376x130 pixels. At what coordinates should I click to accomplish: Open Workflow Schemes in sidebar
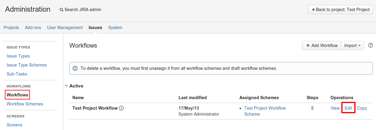click(x=25, y=104)
